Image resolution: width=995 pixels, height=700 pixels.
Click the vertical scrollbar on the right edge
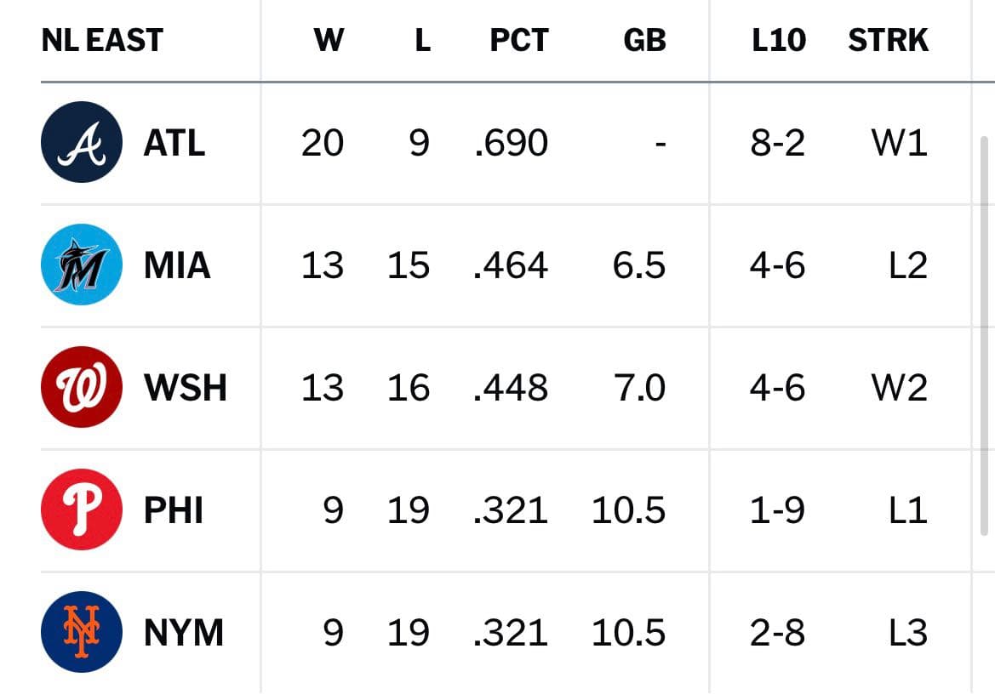pyautogui.click(x=985, y=336)
